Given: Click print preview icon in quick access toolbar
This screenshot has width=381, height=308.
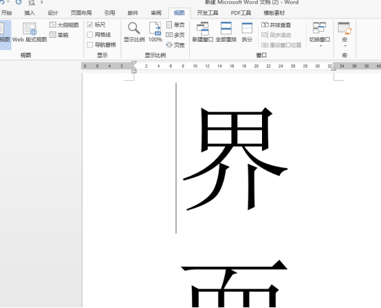Looking at the screenshot, I should coord(32,3).
